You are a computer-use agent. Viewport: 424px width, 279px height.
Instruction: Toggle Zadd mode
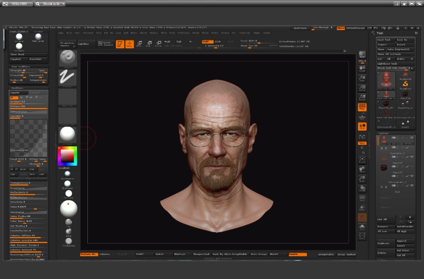pos(207,41)
